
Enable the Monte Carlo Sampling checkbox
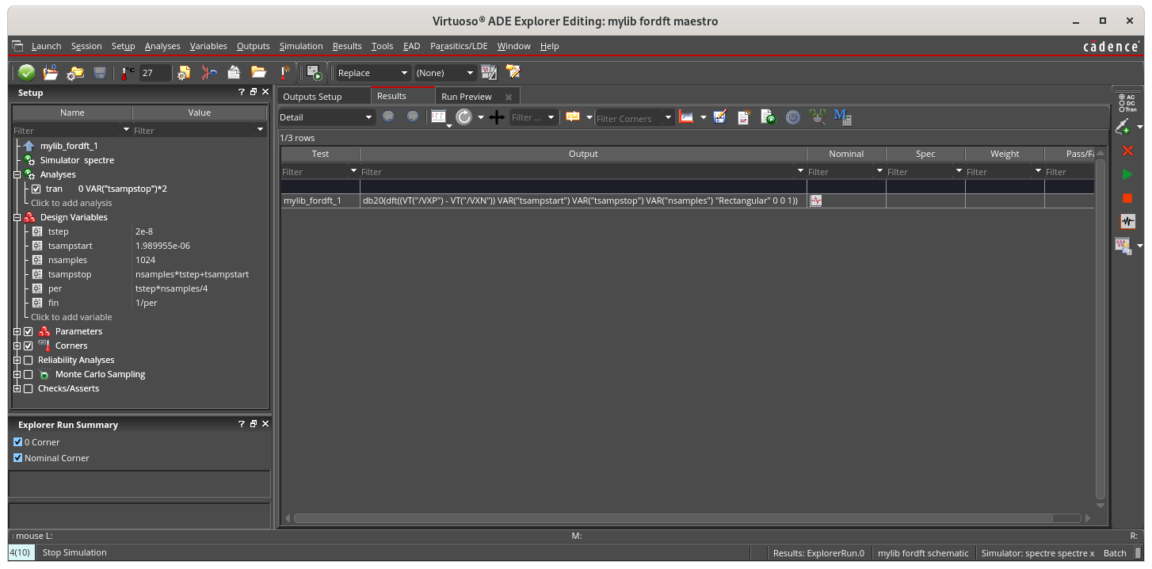click(x=29, y=375)
